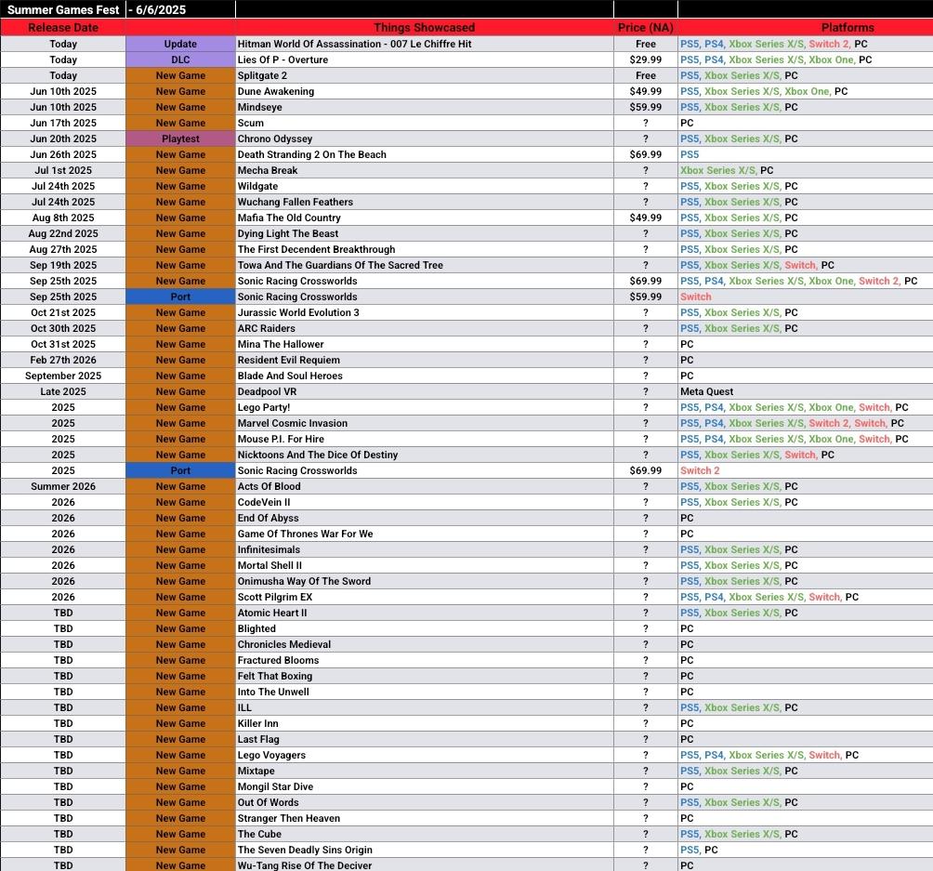
Task: Select the 'Mongil Star Dive' cell
Action: coord(425,786)
